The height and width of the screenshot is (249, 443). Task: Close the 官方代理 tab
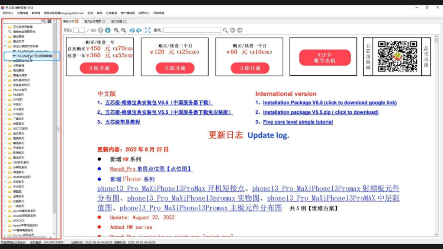click(125, 22)
